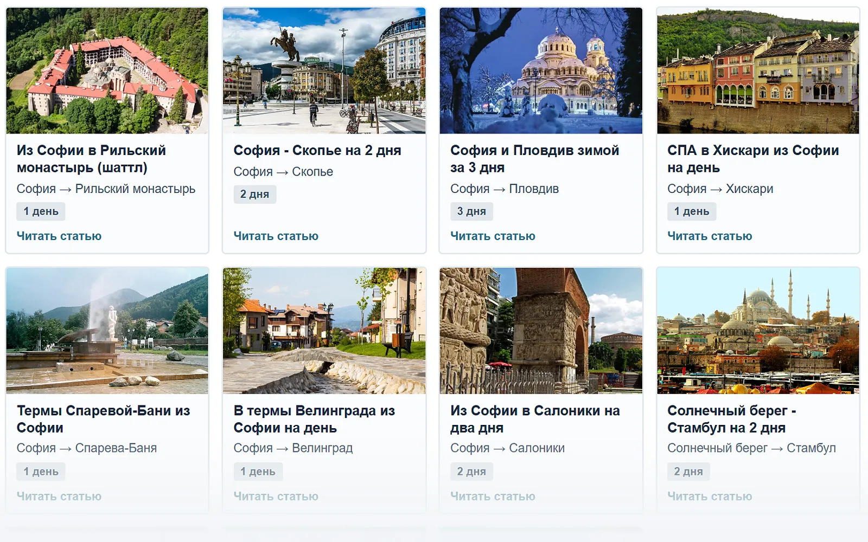Image resolution: width=868 pixels, height=542 pixels.
Task: Click route text 'София → Рильский монастырь'
Action: (106, 189)
